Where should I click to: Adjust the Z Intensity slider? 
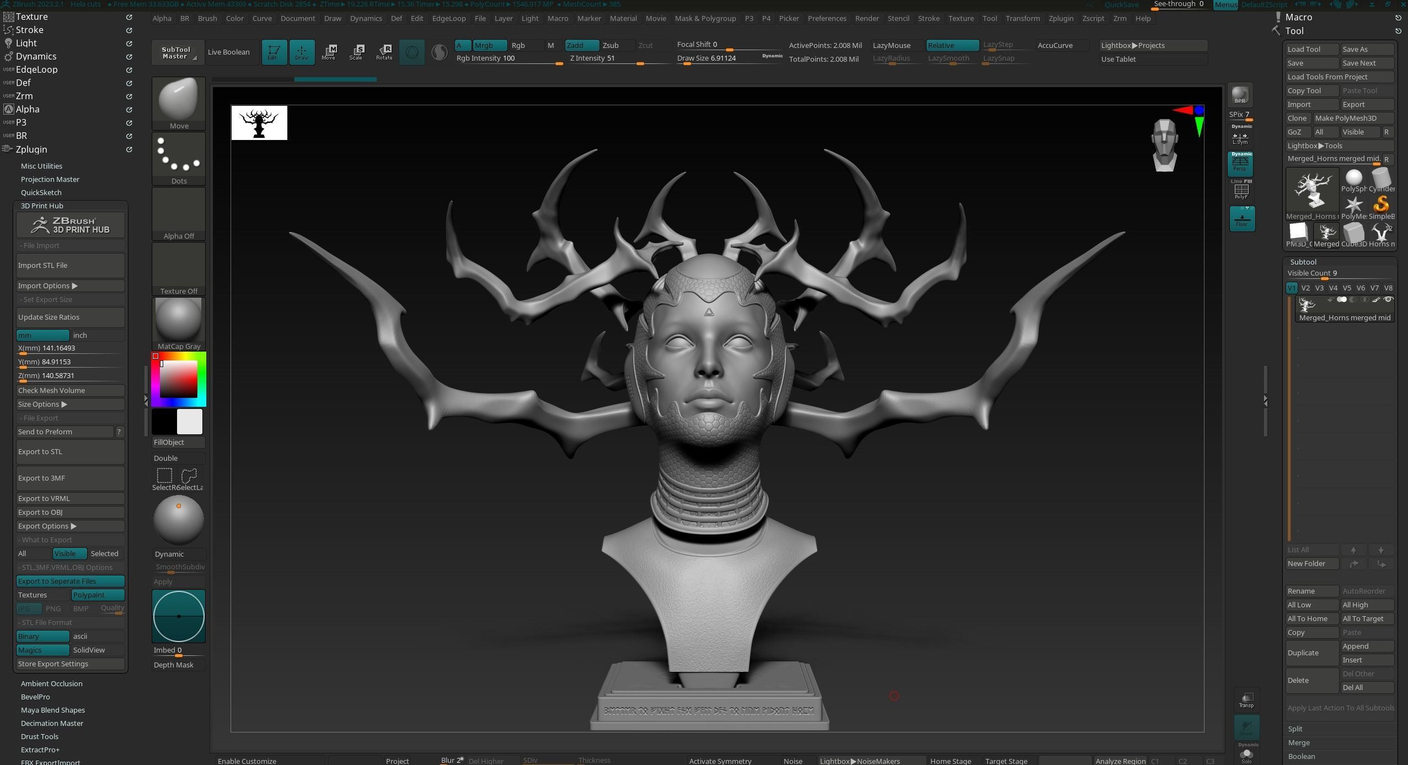(x=620, y=58)
